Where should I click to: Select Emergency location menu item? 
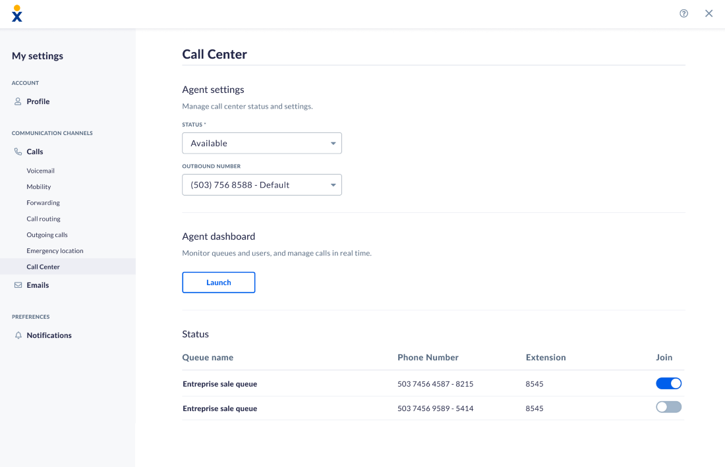click(x=55, y=251)
